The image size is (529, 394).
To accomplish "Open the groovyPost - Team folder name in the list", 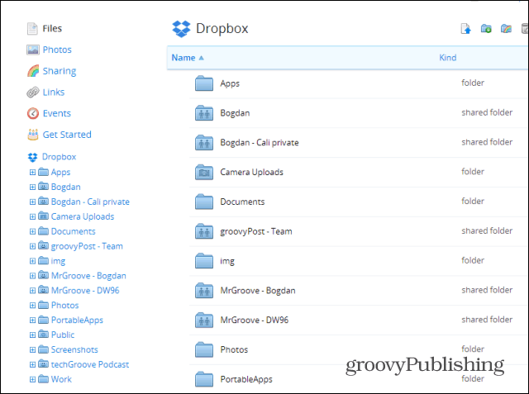I will click(x=256, y=231).
